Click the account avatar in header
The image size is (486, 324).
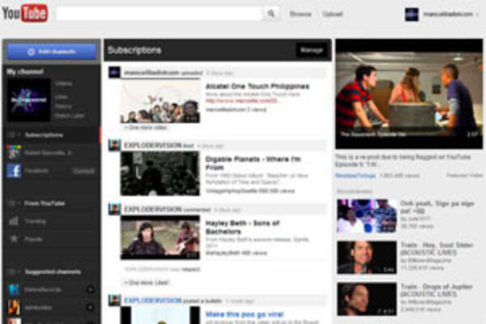point(411,15)
